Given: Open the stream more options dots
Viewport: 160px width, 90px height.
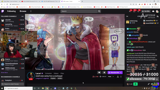Looking at the screenshot, I should click(121, 77).
